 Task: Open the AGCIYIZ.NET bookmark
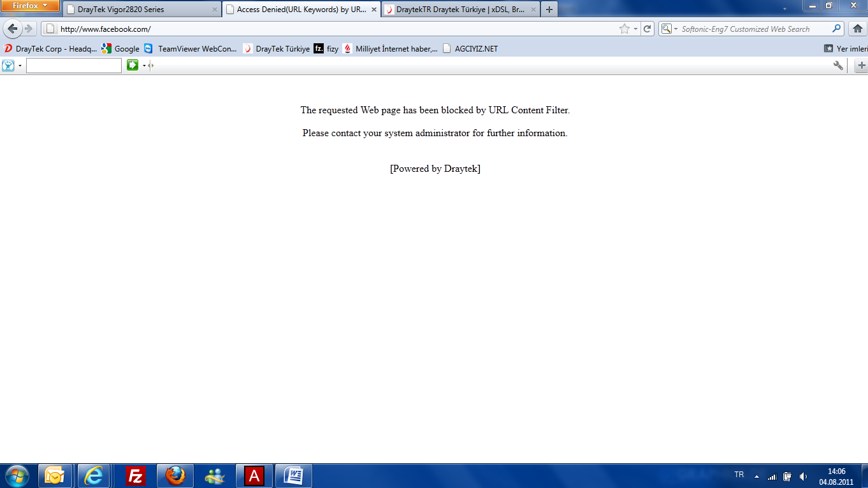tap(470, 48)
